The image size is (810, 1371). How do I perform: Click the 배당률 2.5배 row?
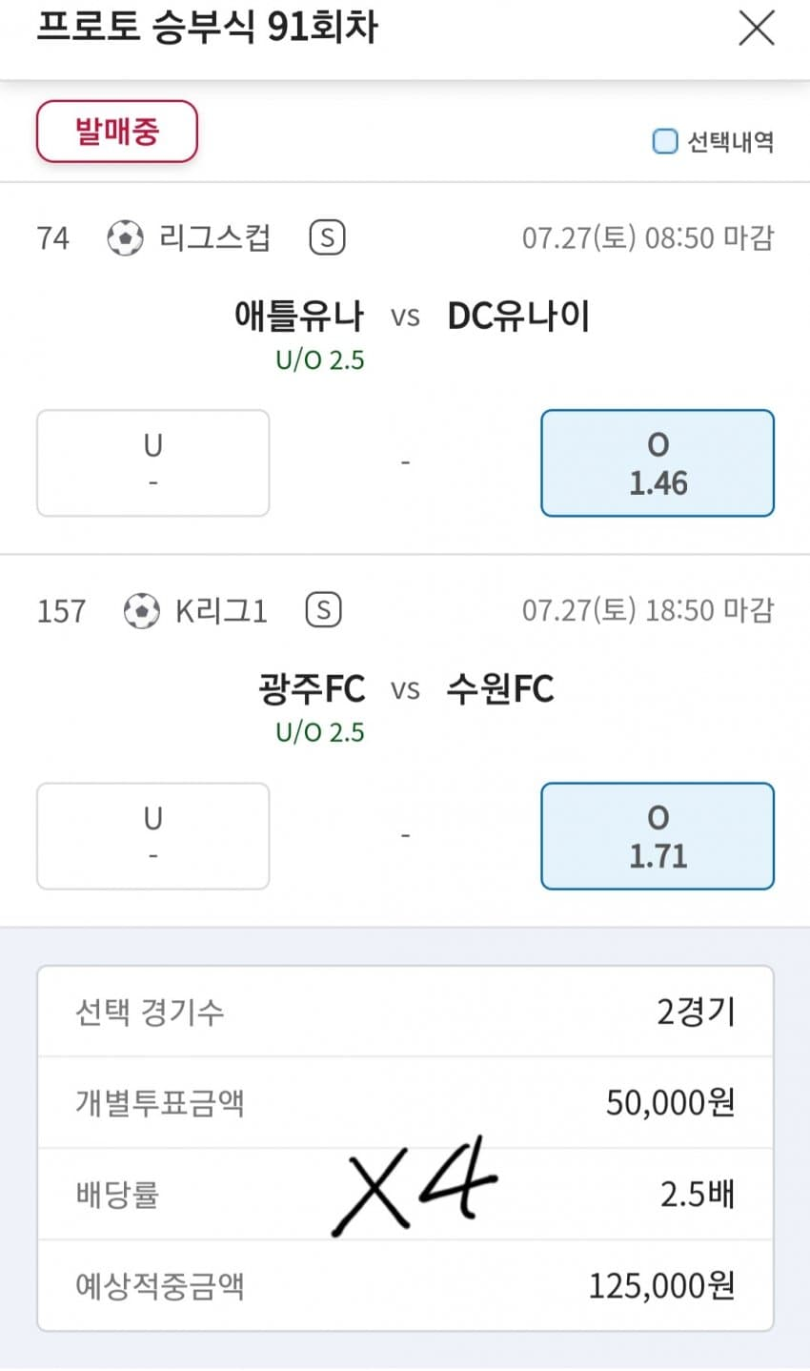coord(405,1194)
